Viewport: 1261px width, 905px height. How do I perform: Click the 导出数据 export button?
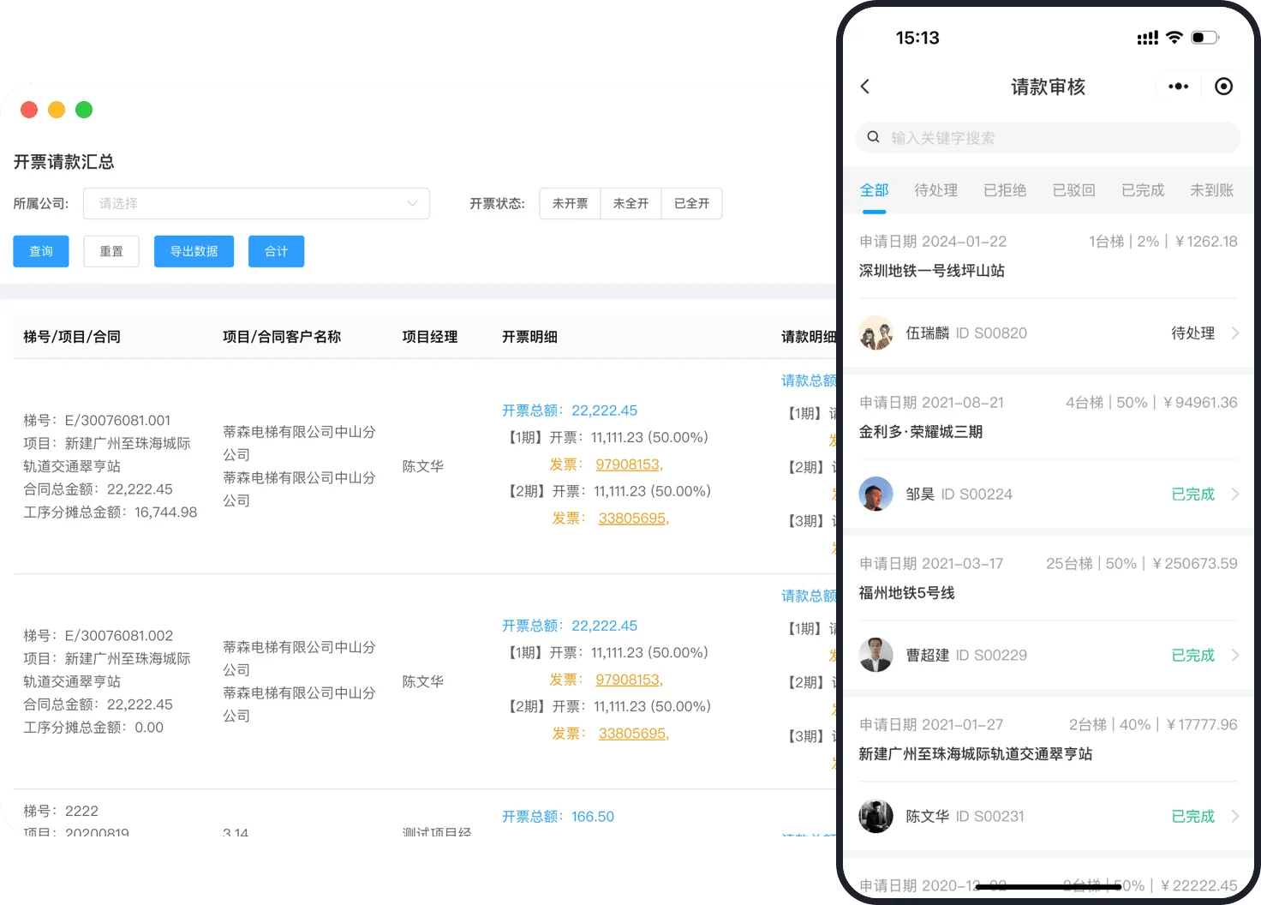click(194, 251)
